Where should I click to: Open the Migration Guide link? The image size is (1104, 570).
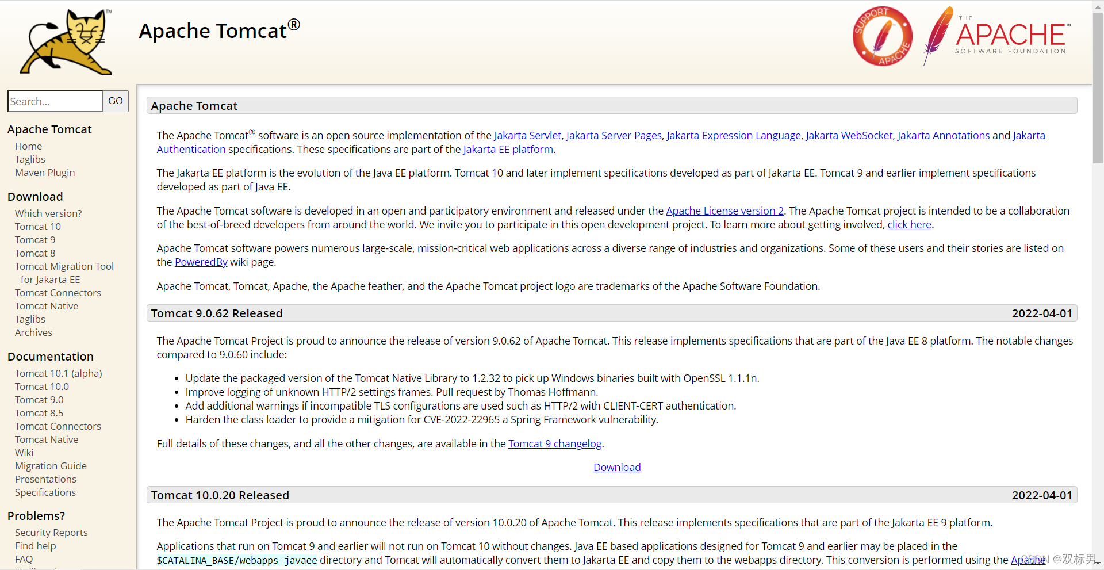51,466
